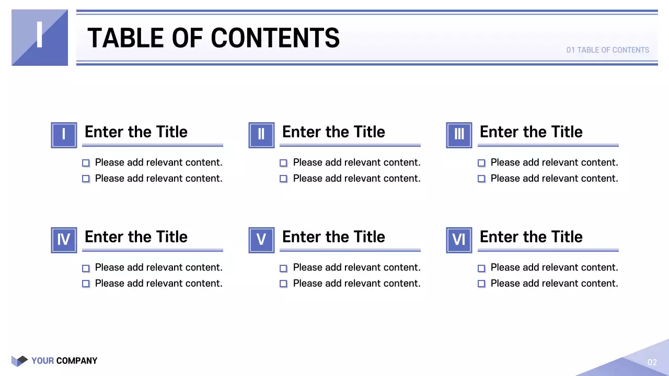669x376 pixels.
Task: Select the Roman numeral III box
Action: pyautogui.click(x=459, y=135)
